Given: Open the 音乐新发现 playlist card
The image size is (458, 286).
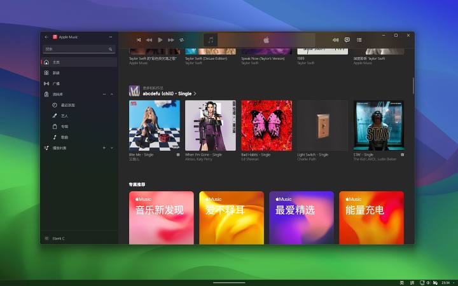Looking at the screenshot, I should point(161,218).
